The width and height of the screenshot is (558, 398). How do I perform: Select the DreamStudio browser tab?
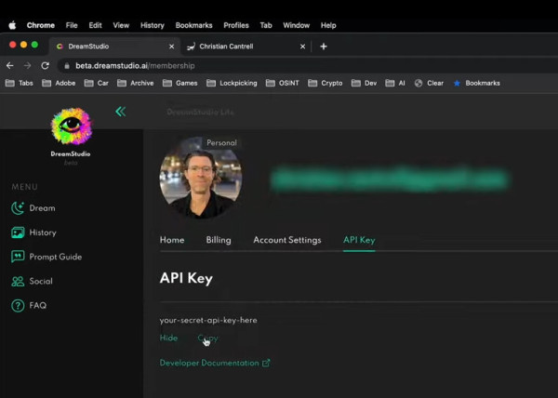tap(114, 46)
